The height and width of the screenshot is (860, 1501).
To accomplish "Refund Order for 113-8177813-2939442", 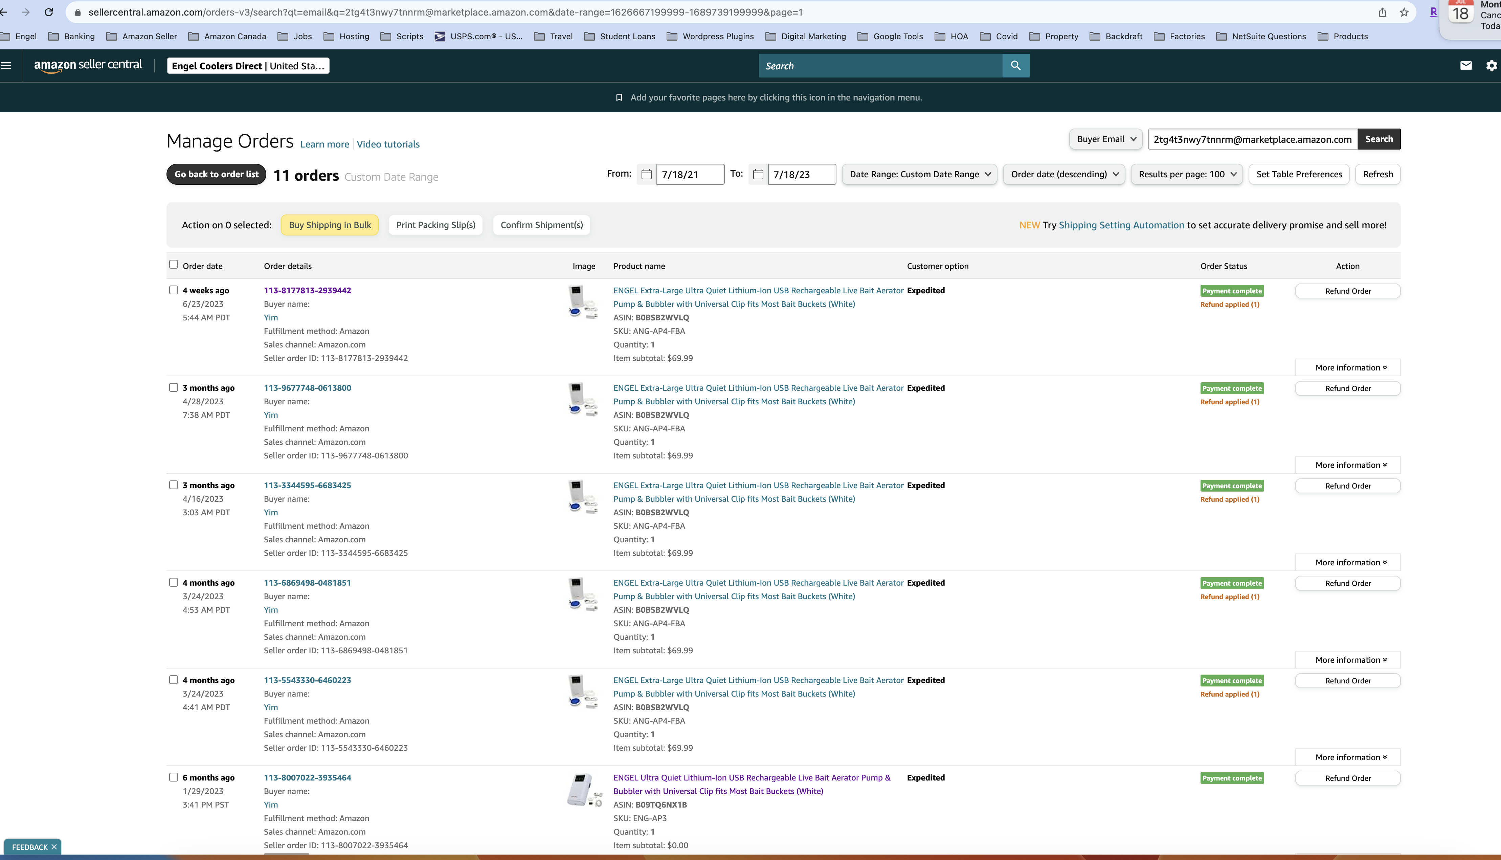I will (x=1347, y=291).
